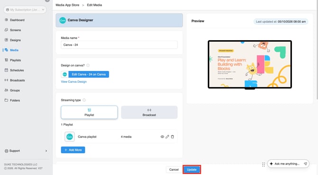The width and height of the screenshot is (318, 175).
Task: Click the Preview heading
Action: 198,21
